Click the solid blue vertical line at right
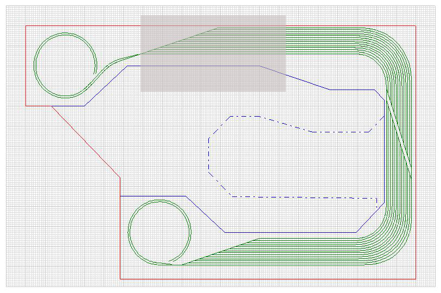The height and width of the screenshot is (293, 441). [x=385, y=152]
